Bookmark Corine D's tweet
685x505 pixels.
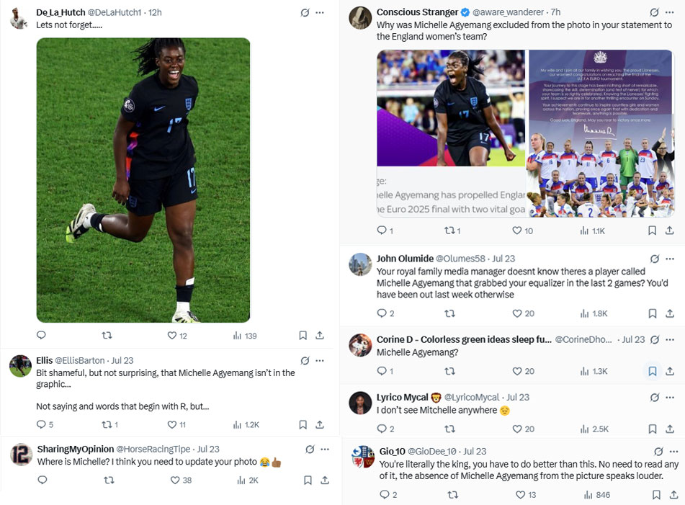pos(652,371)
